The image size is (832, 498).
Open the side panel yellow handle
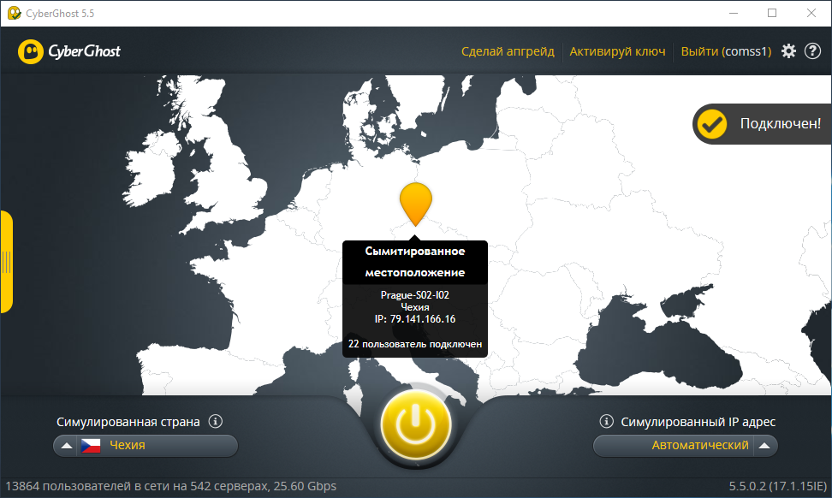tap(6, 262)
